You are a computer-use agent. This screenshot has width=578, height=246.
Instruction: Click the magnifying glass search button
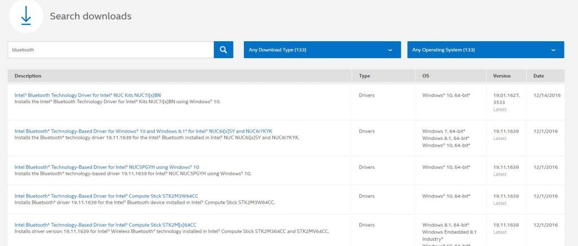[x=224, y=50]
